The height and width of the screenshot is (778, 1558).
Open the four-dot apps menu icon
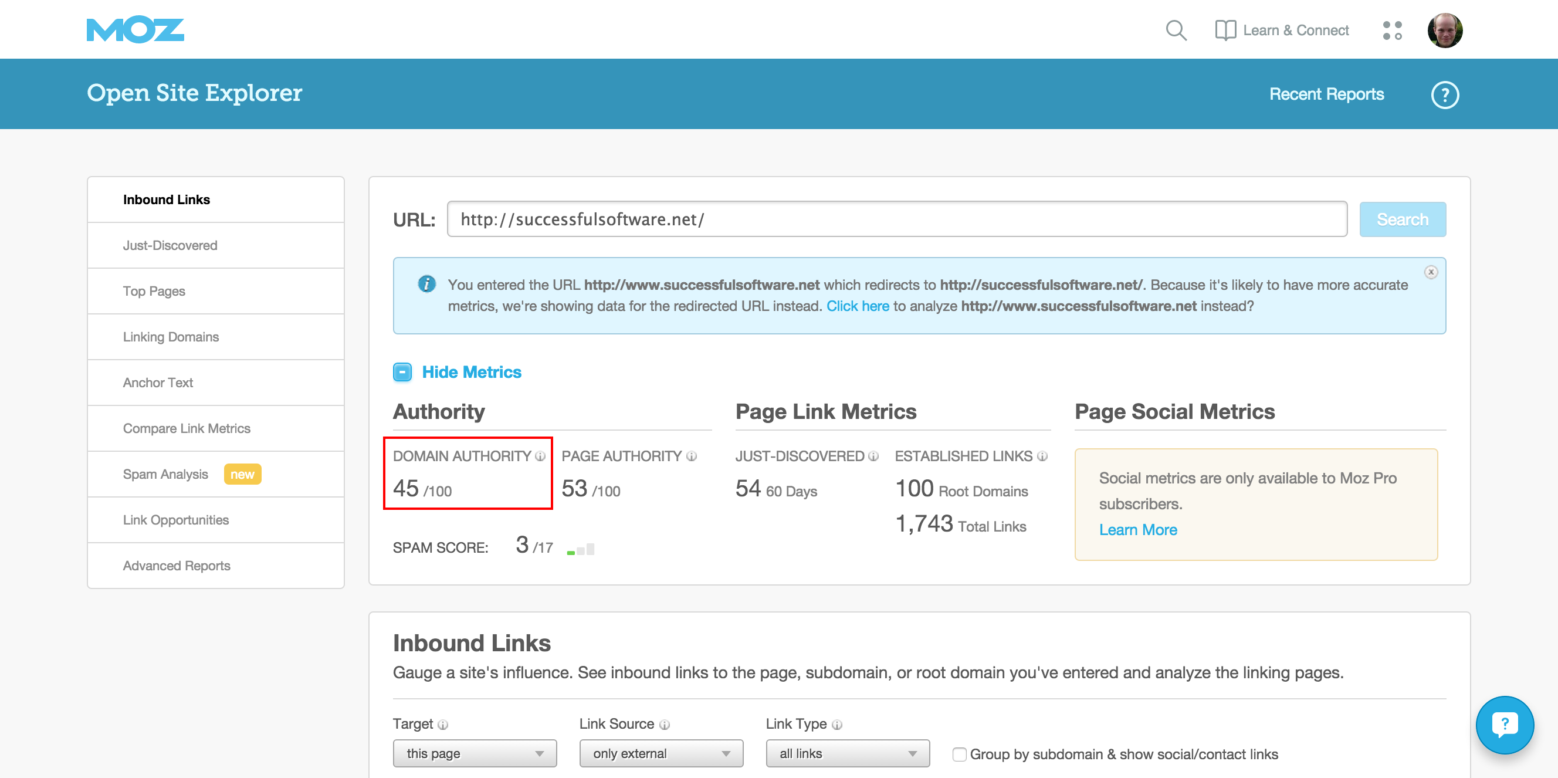(x=1391, y=31)
